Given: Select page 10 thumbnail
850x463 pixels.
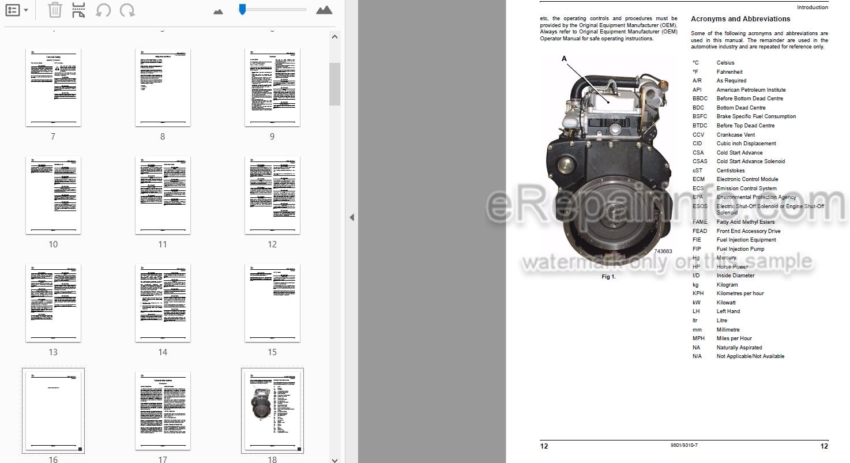Looking at the screenshot, I should click(53, 195).
